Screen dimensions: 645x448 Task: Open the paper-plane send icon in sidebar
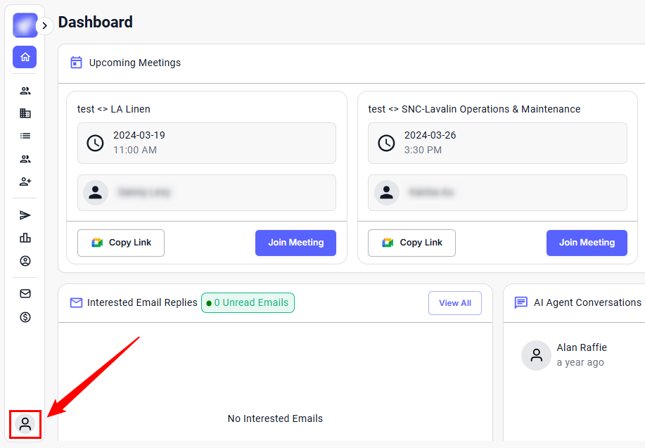point(25,215)
